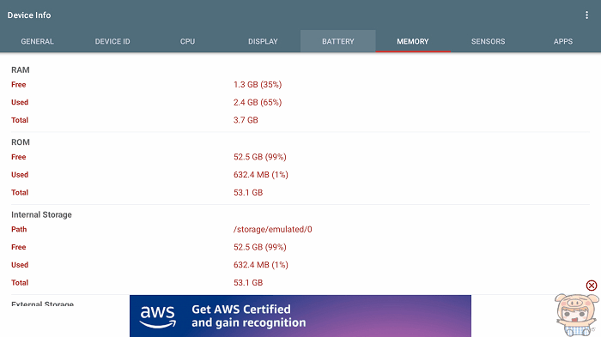The image size is (601, 337).
Task: Click the External Storage section heading
Action: click(x=42, y=304)
